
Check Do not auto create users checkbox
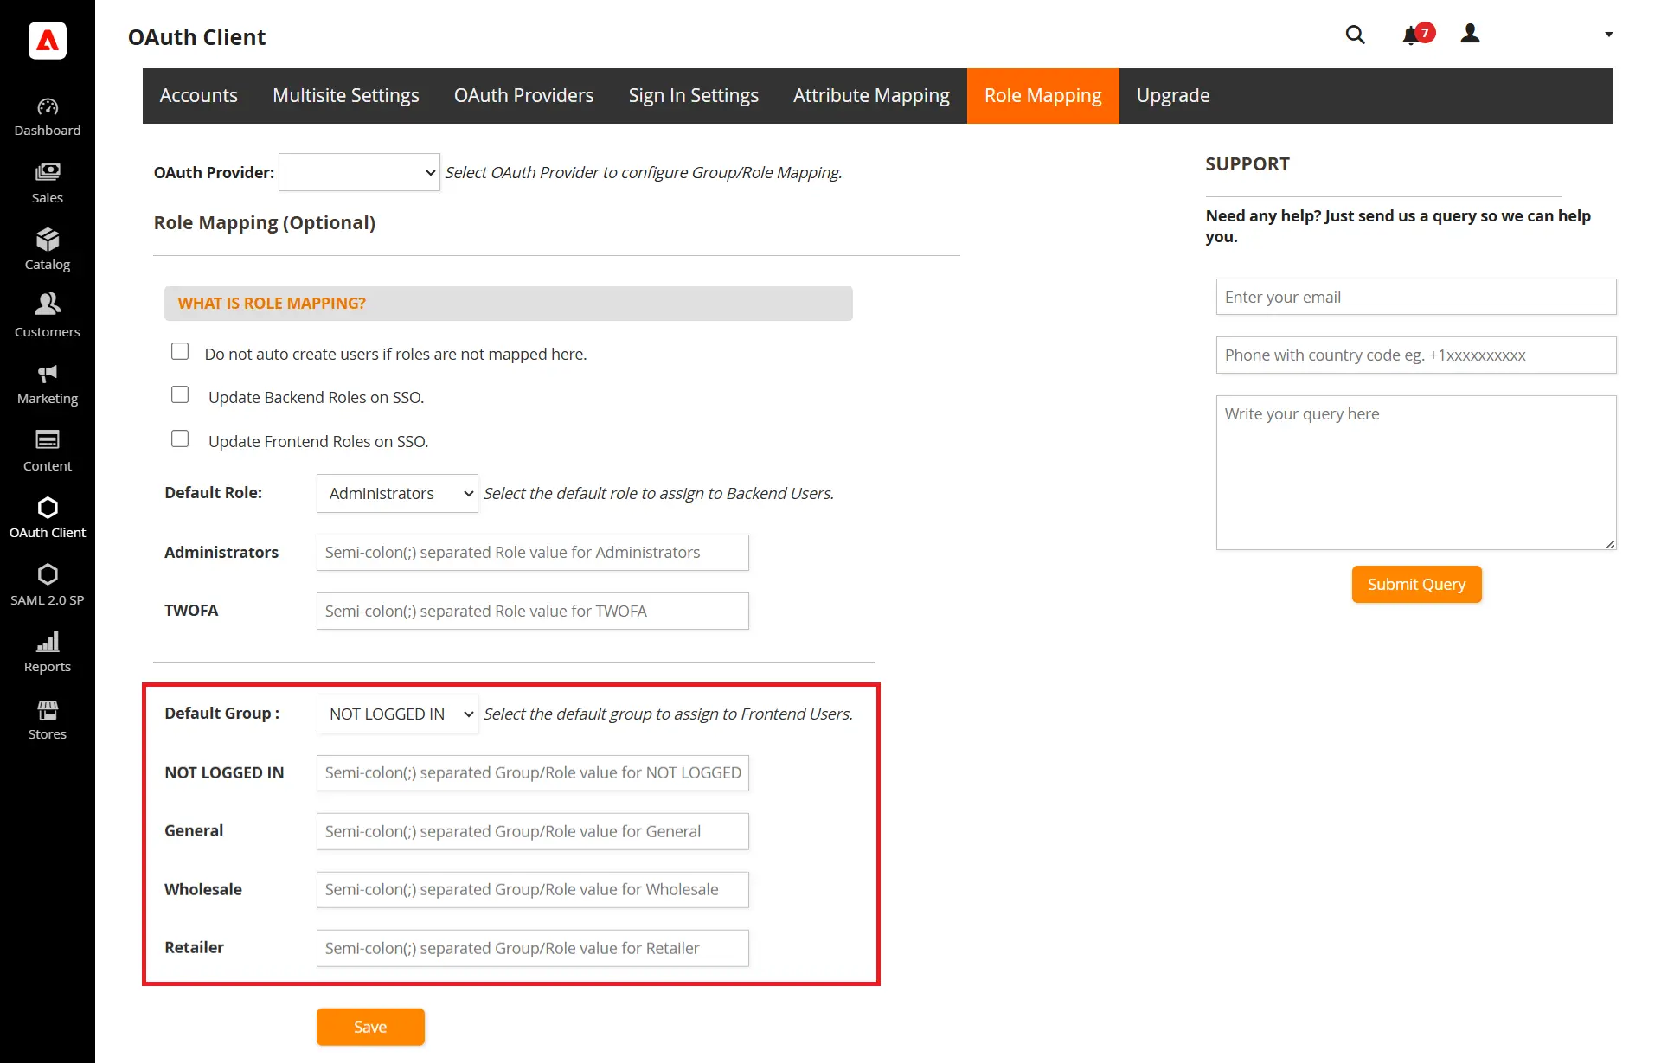(x=180, y=351)
